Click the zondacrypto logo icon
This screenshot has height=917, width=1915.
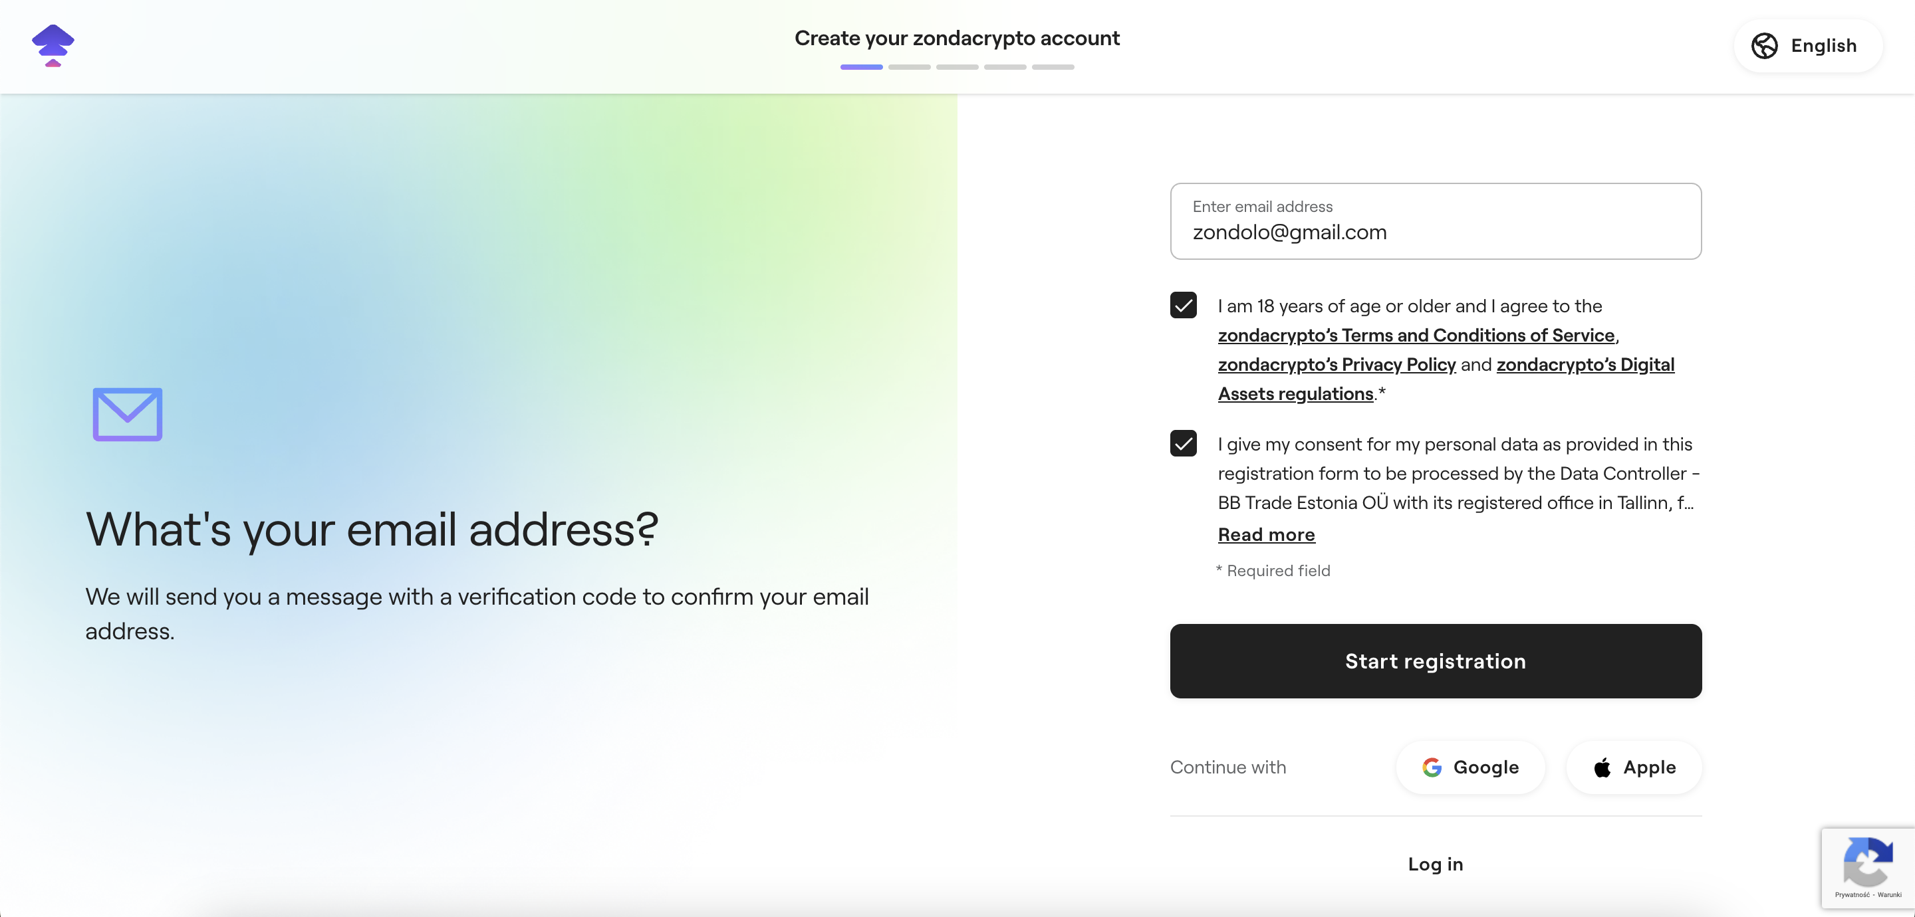[x=53, y=45]
